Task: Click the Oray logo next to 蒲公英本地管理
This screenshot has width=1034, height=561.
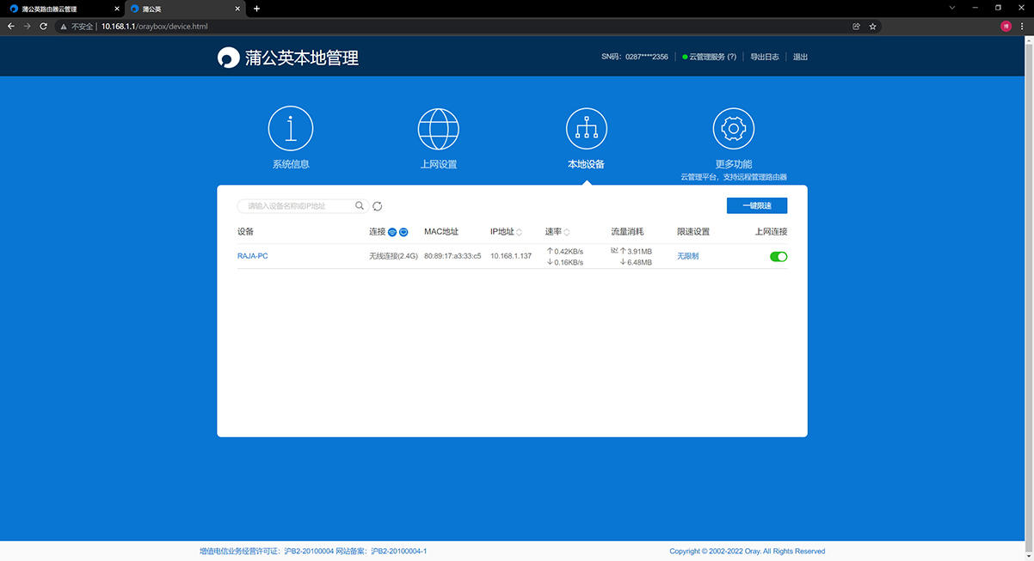Action: pos(226,57)
